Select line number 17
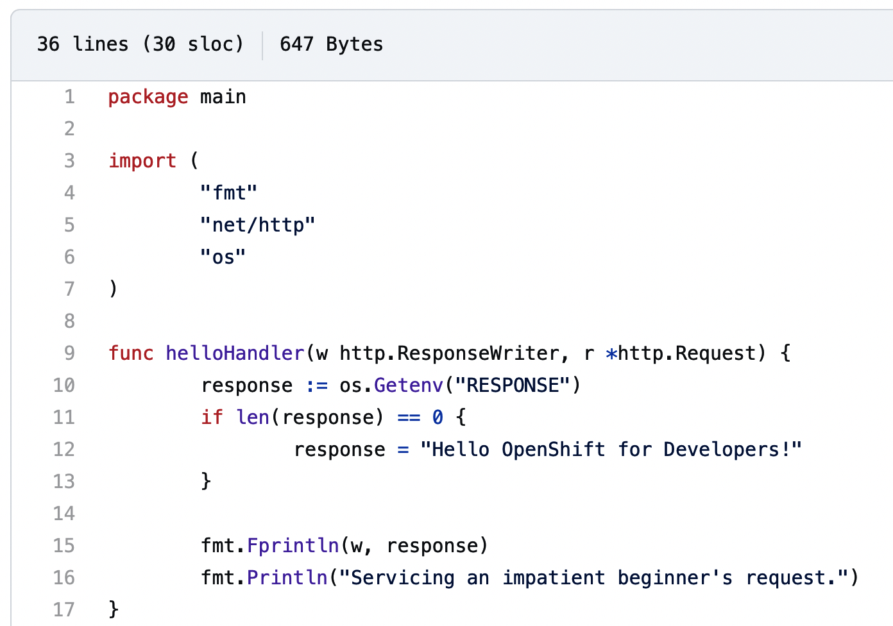Image resolution: width=893 pixels, height=626 pixels. click(x=64, y=610)
